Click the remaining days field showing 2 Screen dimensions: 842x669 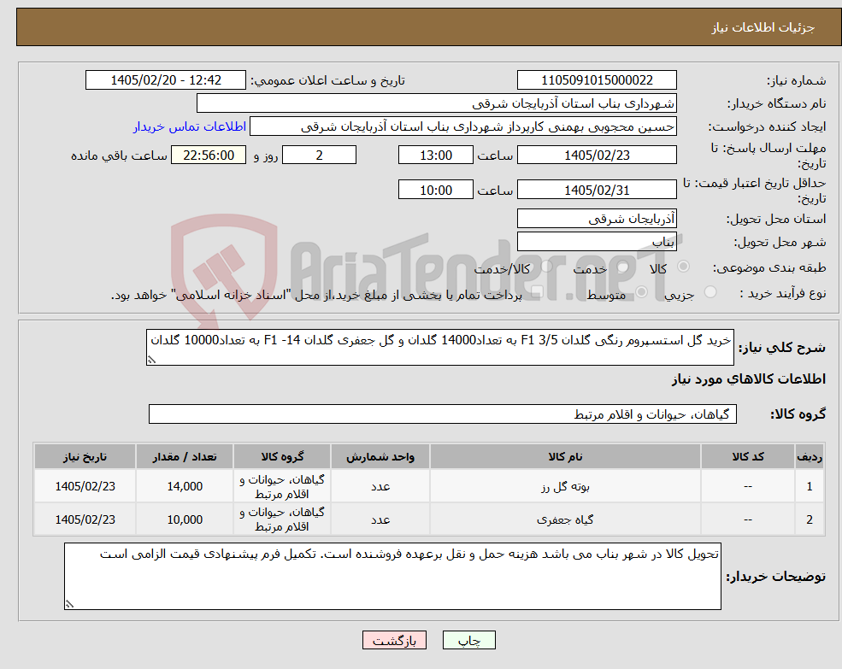(x=319, y=156)
